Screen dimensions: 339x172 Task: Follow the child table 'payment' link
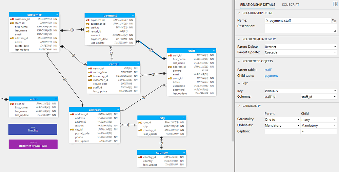(x=271, y=76)
